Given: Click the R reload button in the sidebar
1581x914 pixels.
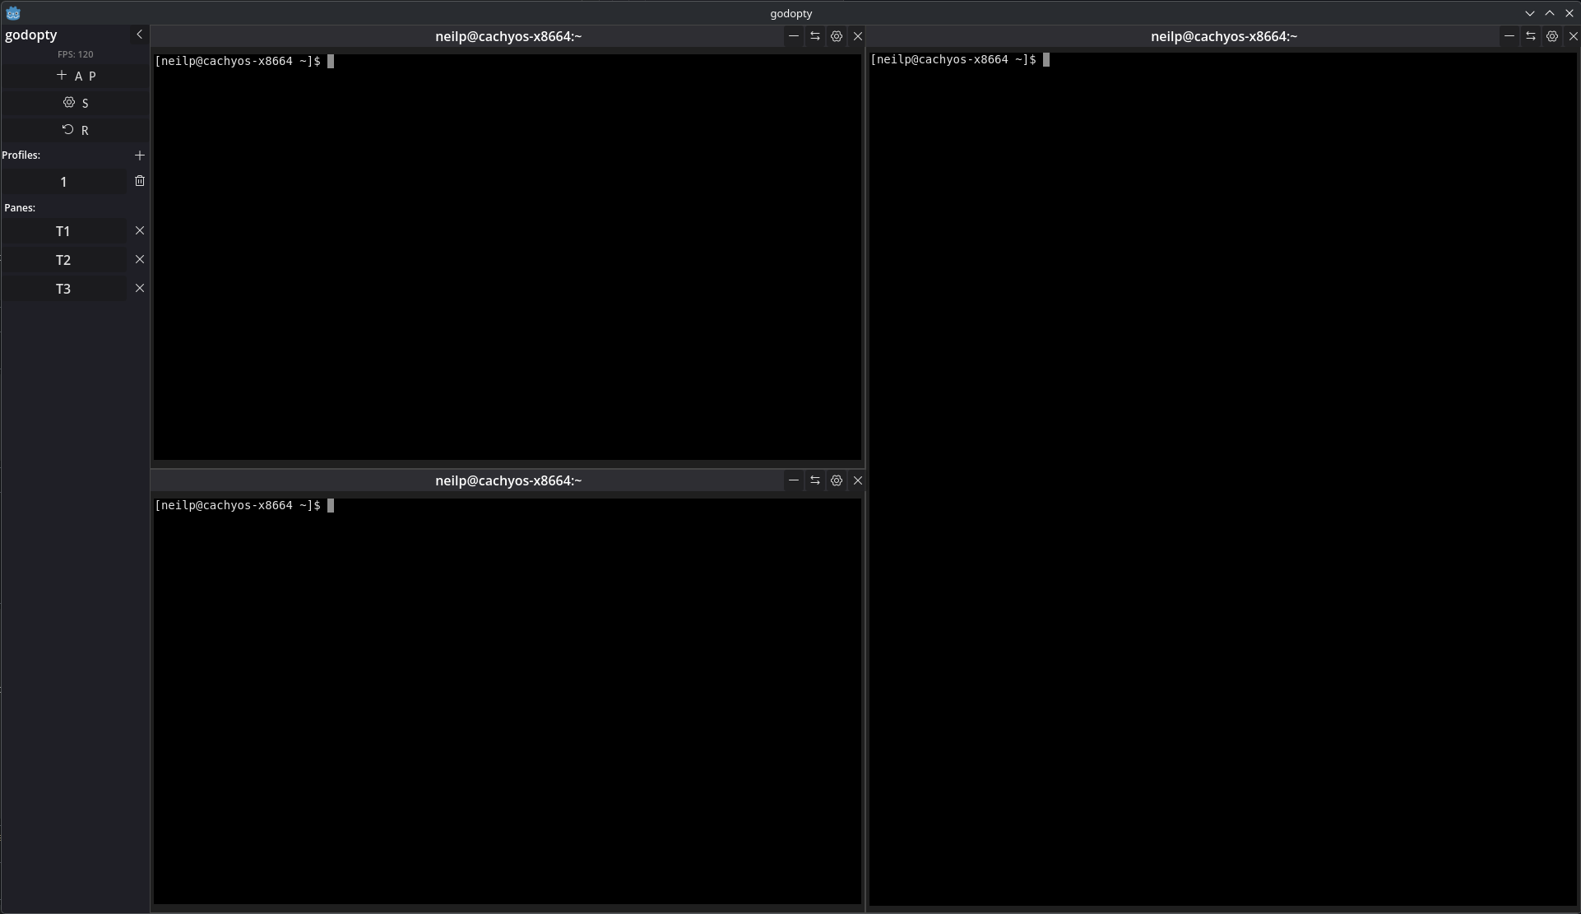Looking at the screenshot, I should click(76, 130).
